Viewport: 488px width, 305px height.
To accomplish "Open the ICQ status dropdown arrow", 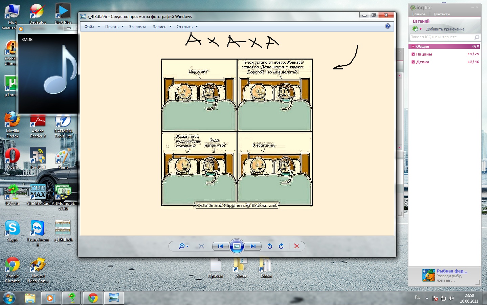I will pos(421,29).
